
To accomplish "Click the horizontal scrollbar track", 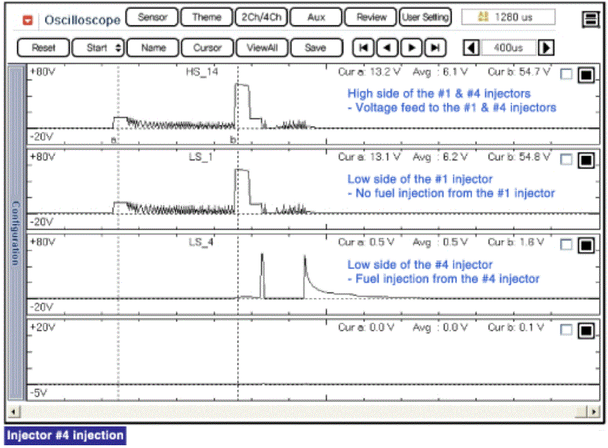I will coord(303,411).
